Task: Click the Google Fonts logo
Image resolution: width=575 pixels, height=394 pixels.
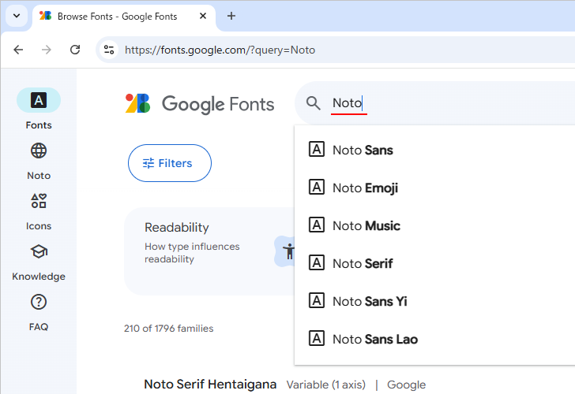Action: click(200, 103)
